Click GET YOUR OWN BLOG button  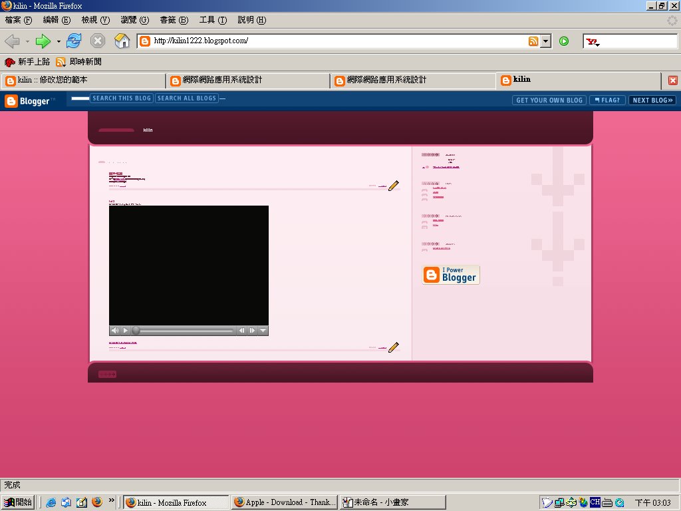tap(549, 100)
